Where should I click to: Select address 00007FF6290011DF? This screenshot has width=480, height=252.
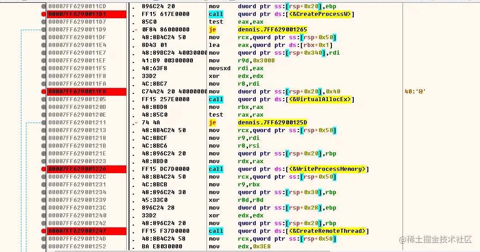point(77,37)
